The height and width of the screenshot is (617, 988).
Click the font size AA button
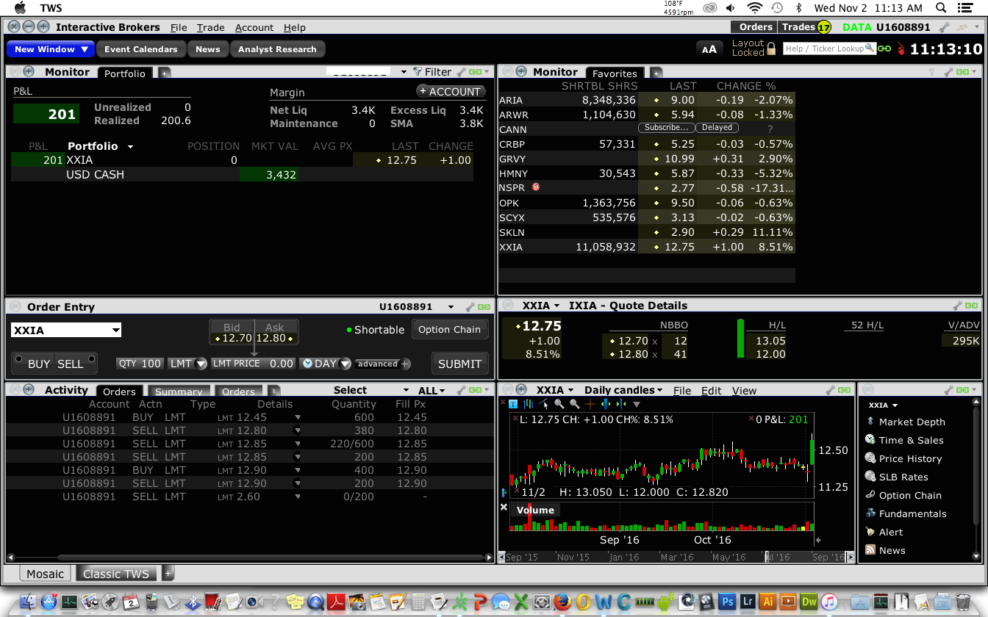click(709, 49)
